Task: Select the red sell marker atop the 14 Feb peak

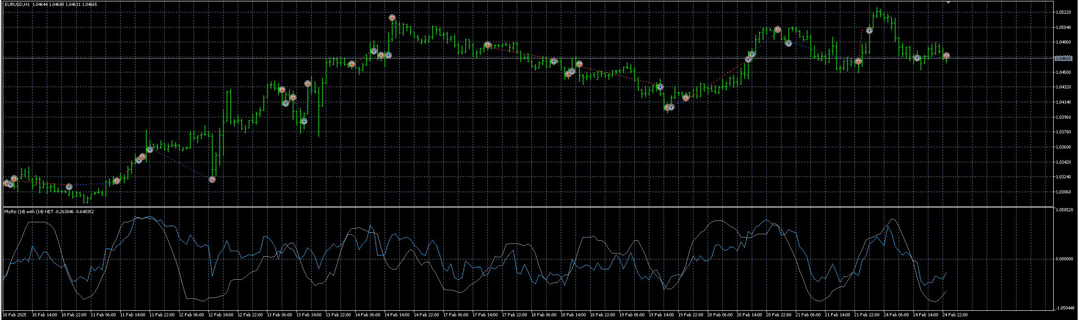Action: 392,17
